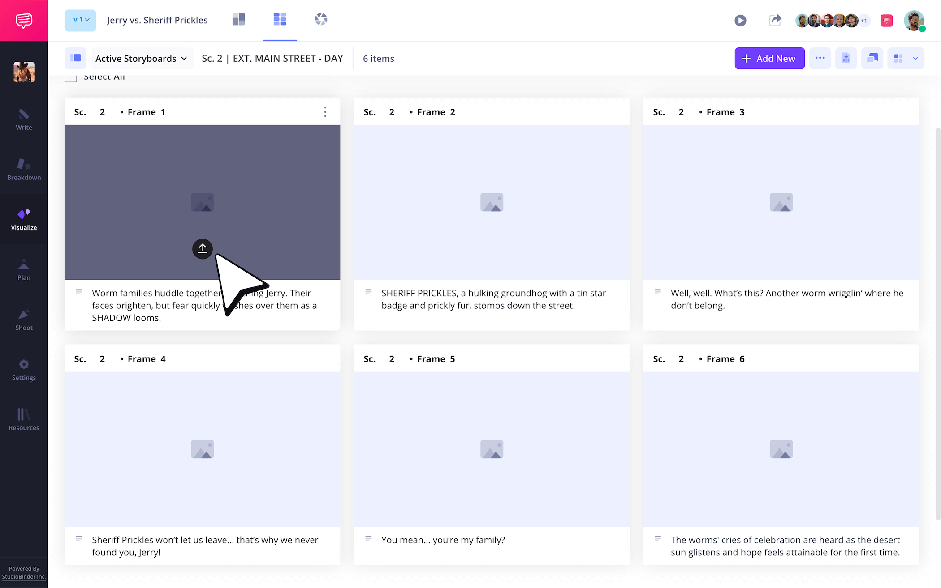The image size is (941, 588).
Task: Click the upload image icon on Frame 1
Action: (202, 249)
